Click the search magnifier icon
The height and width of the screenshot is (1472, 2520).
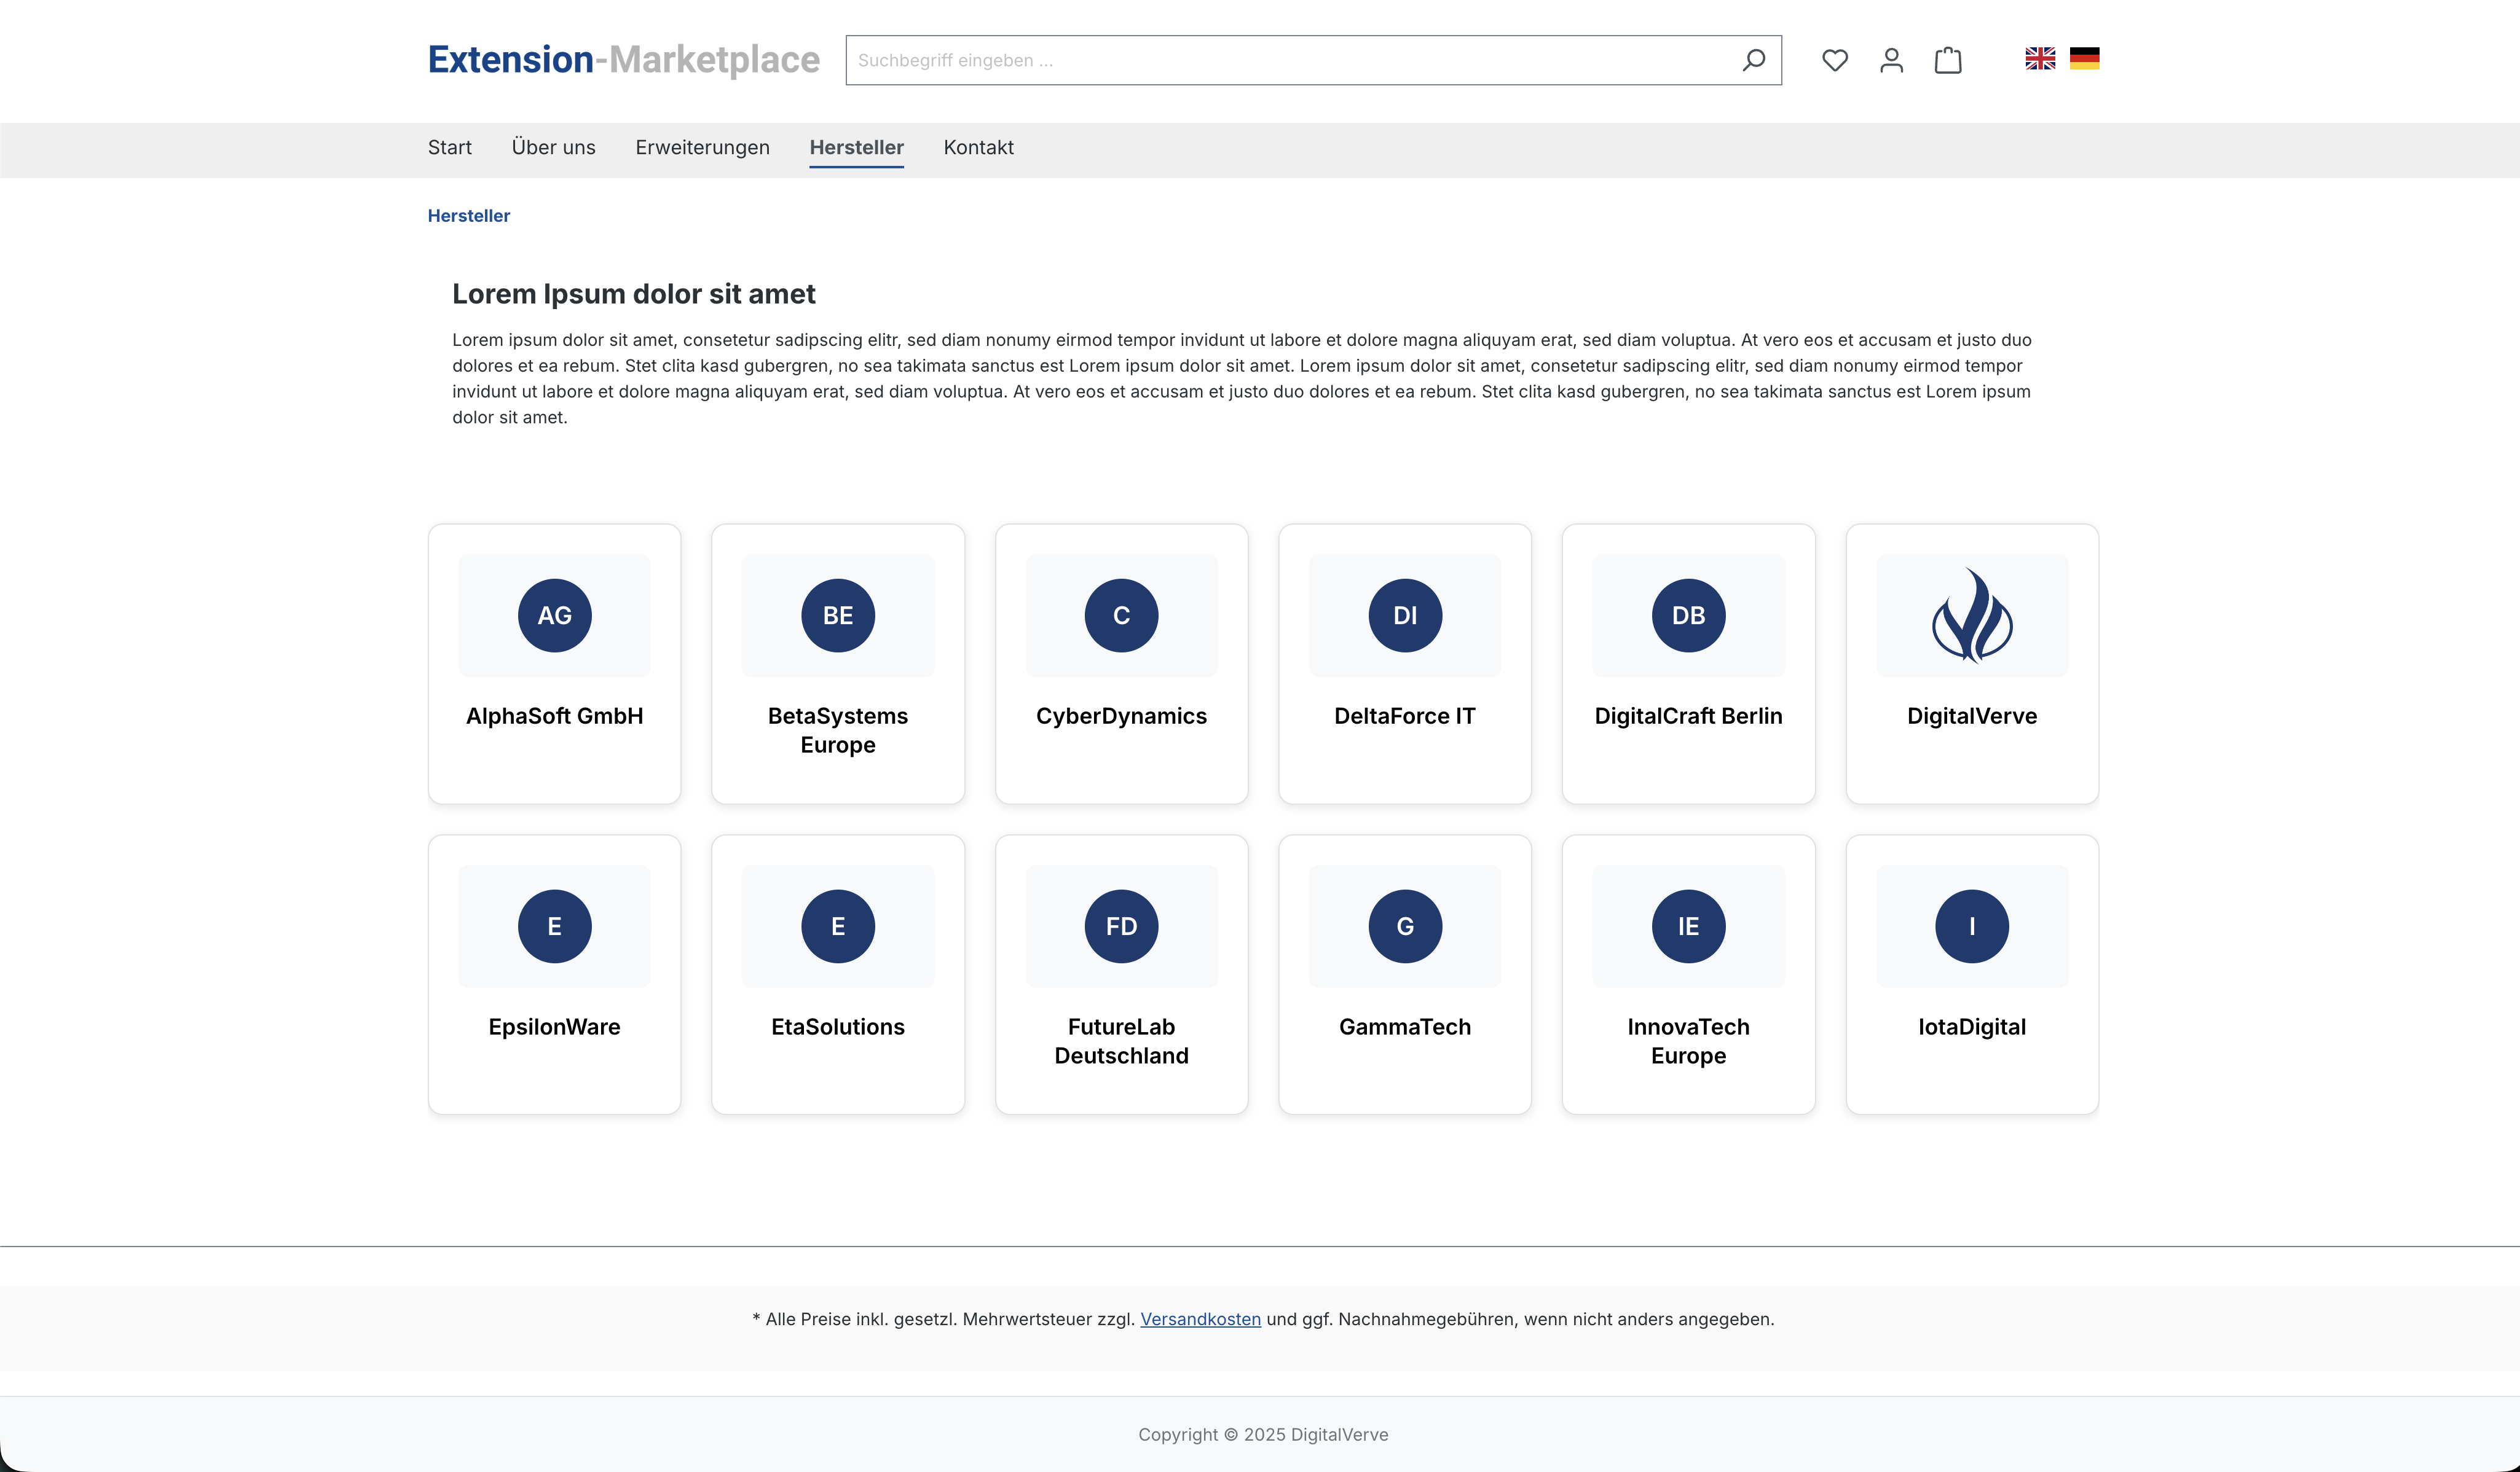coord(1753,60)
